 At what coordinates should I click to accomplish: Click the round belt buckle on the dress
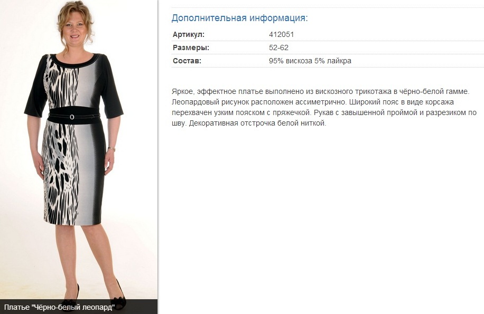72,117
